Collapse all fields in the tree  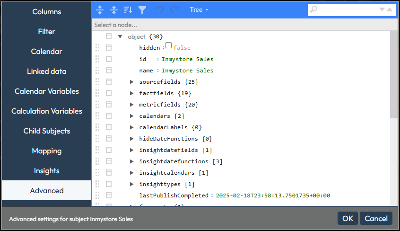coord(114,10)
